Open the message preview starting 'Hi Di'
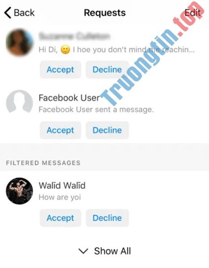This screenshot has width=209, height=268. (x=117, y=50)
